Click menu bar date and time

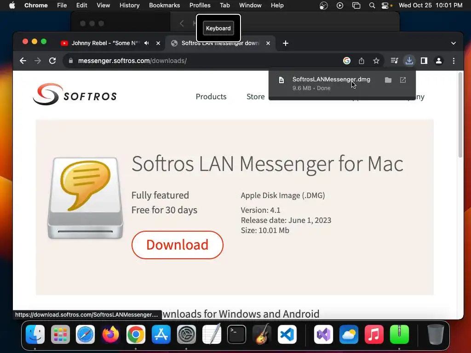(430, 6)
